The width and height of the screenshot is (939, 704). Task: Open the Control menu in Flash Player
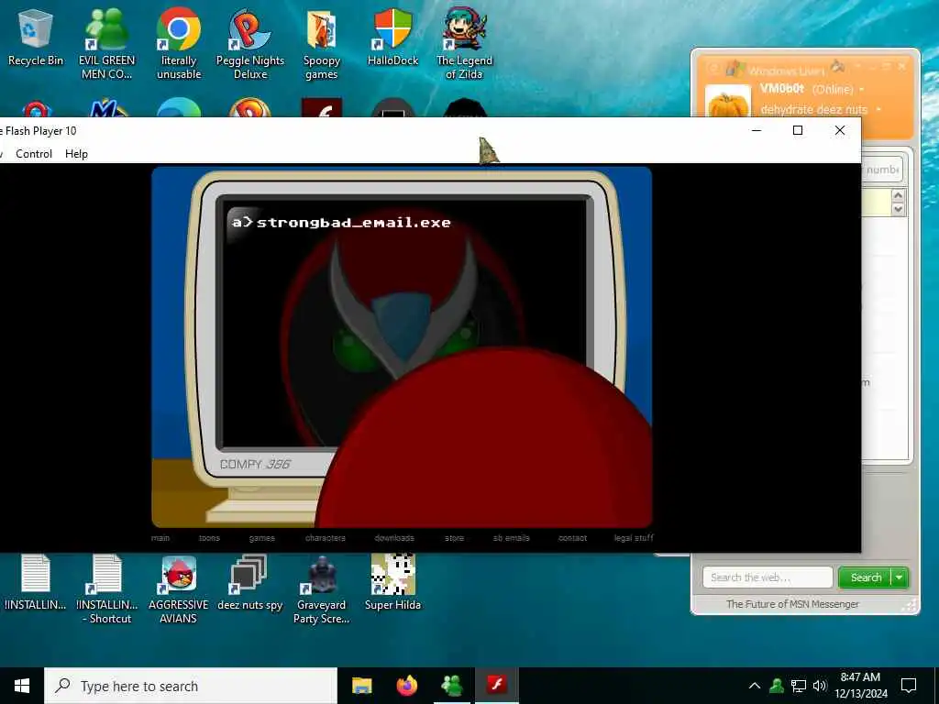coord(34,154)
